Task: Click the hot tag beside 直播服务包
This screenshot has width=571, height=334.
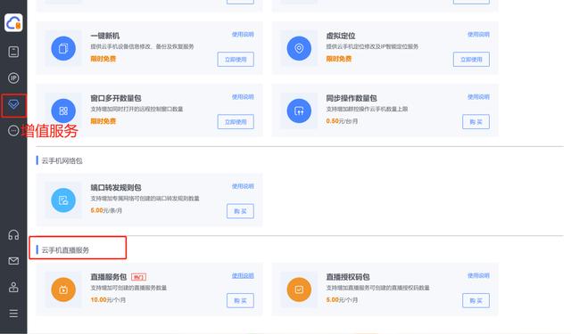Action: [138, 277]
